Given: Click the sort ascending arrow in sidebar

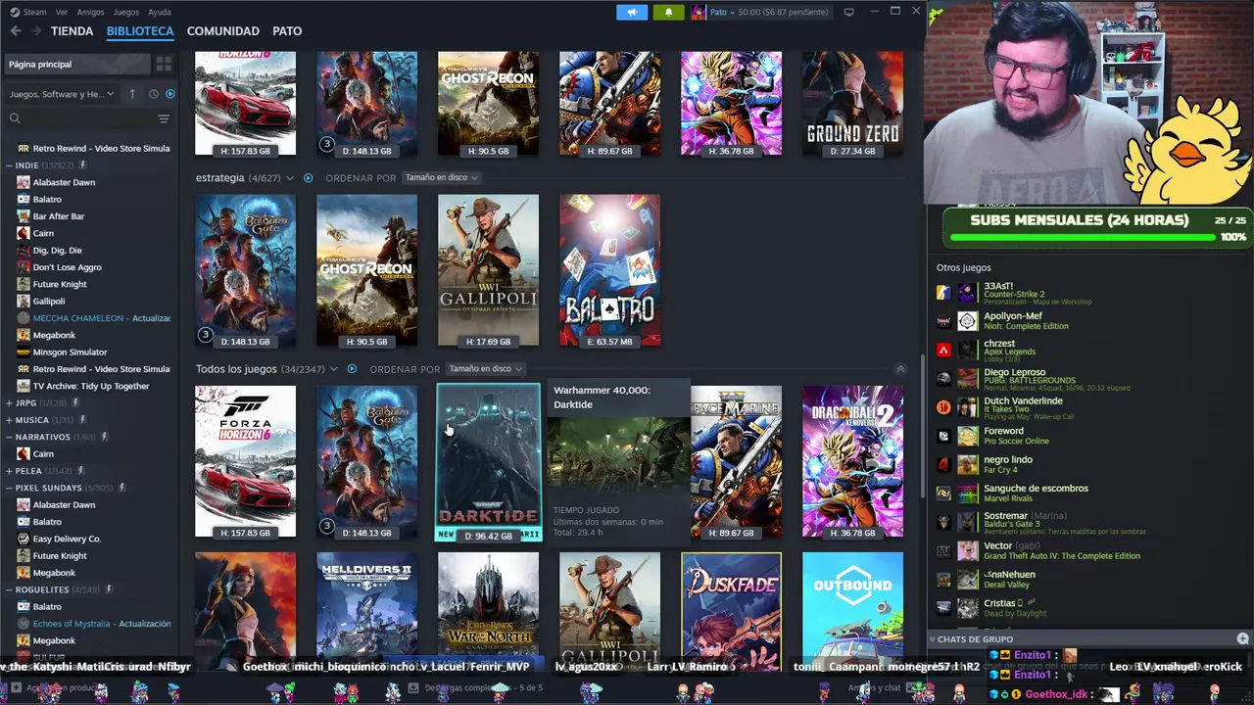Looking at the screenshot, I should pyautogui.click(x=132, y=94).
